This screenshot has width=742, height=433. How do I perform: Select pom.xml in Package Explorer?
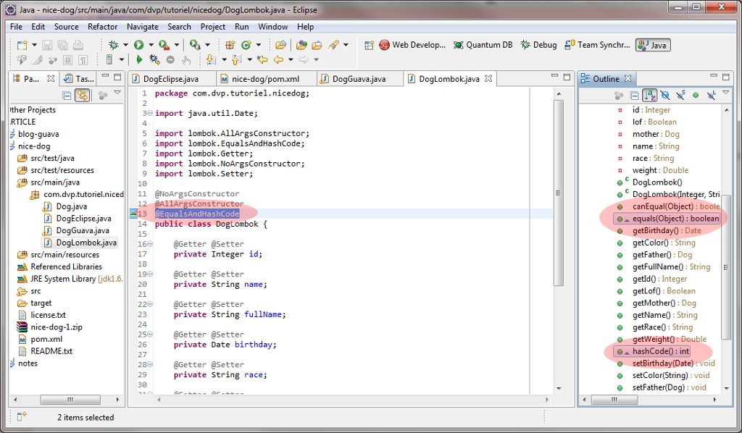(x=46, y=339)
